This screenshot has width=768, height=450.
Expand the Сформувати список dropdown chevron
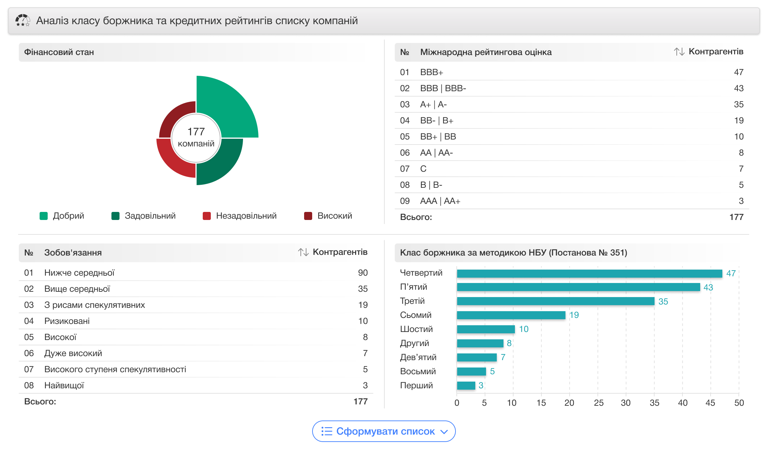click(444, 432)
